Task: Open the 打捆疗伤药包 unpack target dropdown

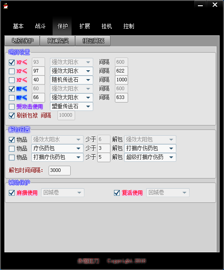Action: coord(150,148)
